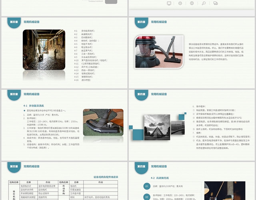This screenshot has width=256, height=200.
Task: Select the dark alley cleaning photo
Action: pyautogui.click(x=44, y=50)
